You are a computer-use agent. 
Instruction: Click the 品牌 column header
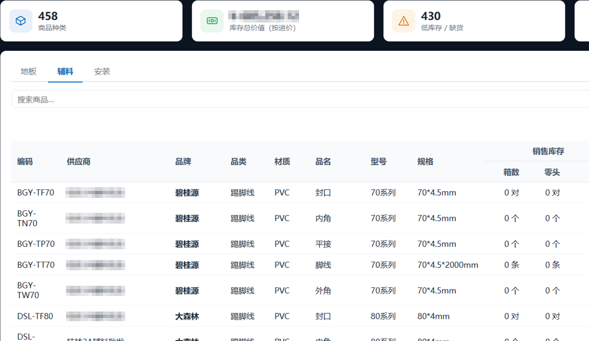[183, 162]
